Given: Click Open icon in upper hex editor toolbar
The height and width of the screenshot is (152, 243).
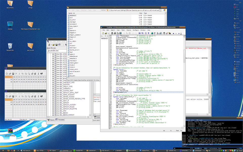Looking at the screenshot, I should point(10,74).
